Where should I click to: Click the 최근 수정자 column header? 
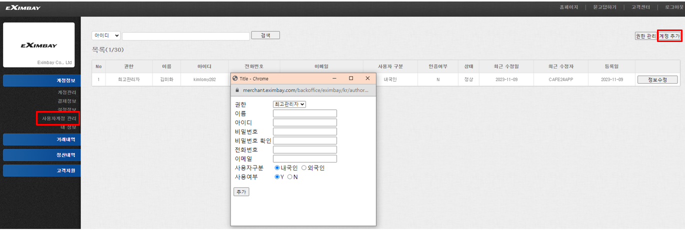pyautogui.click(x=561, y=66)
